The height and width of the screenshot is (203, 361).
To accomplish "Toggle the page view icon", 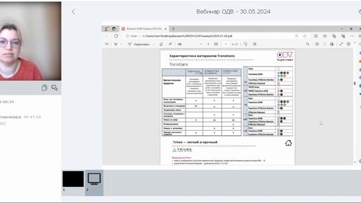I will [x=254, y=44].
